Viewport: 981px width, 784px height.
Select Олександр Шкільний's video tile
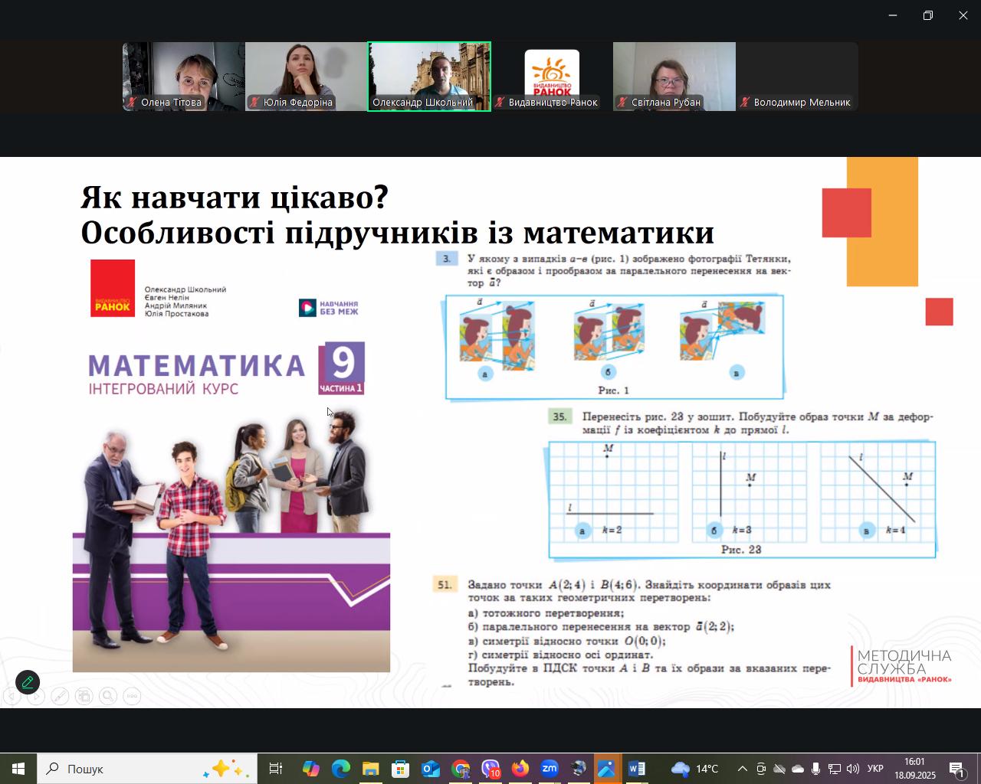(429, 77)
